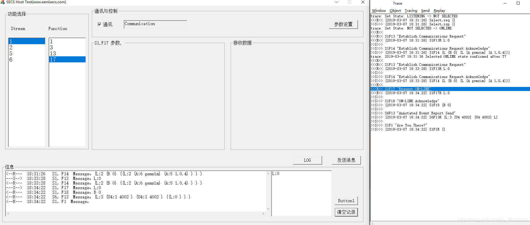
Task: Click the info log horizontal scroll right arrow
Action: pyautogui.click(x=263, y=214)
